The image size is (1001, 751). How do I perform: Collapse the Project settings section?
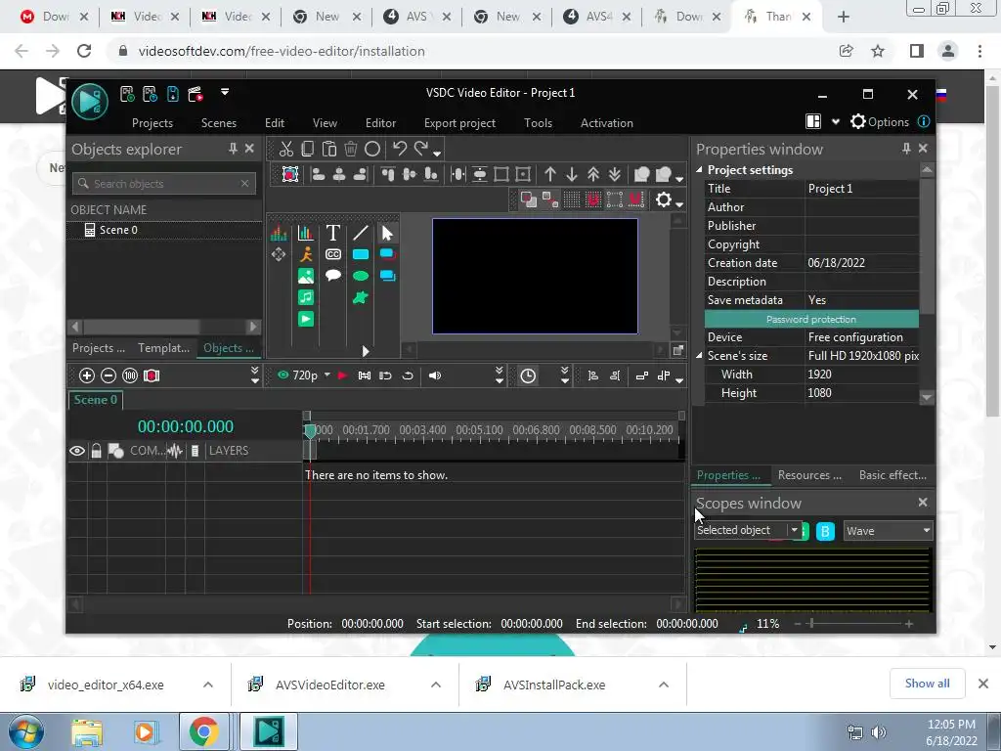tap(699, 170)
